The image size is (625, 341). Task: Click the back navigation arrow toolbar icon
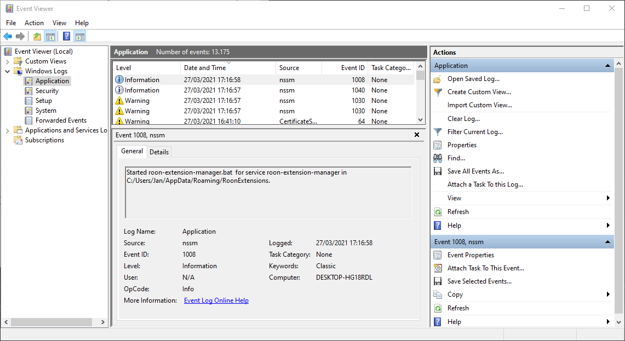(x=7, y=36)
